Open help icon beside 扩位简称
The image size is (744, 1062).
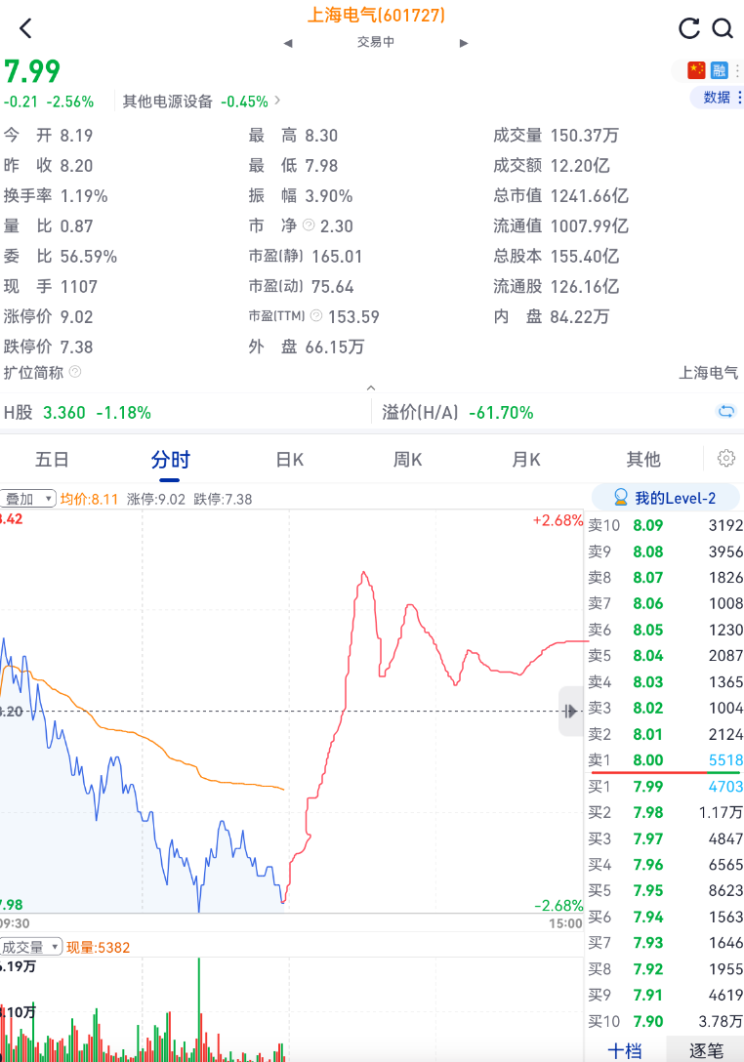[x=75, y=372]
